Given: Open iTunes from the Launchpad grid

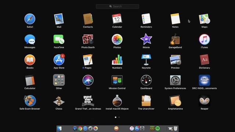Looking at the screenshot, I should (205, 40).
